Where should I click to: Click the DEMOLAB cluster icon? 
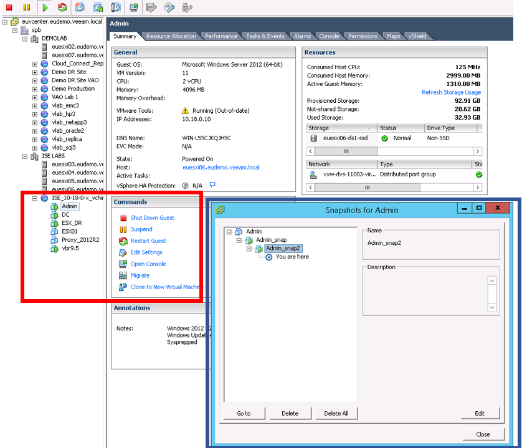click(34, 39)
